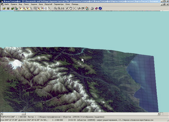Click the blue info icon
This screenshot has width=169, height=122.
[x=100, y=8]
